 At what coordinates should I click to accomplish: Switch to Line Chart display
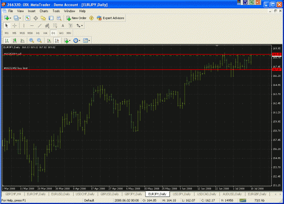(x=22, y=40)
